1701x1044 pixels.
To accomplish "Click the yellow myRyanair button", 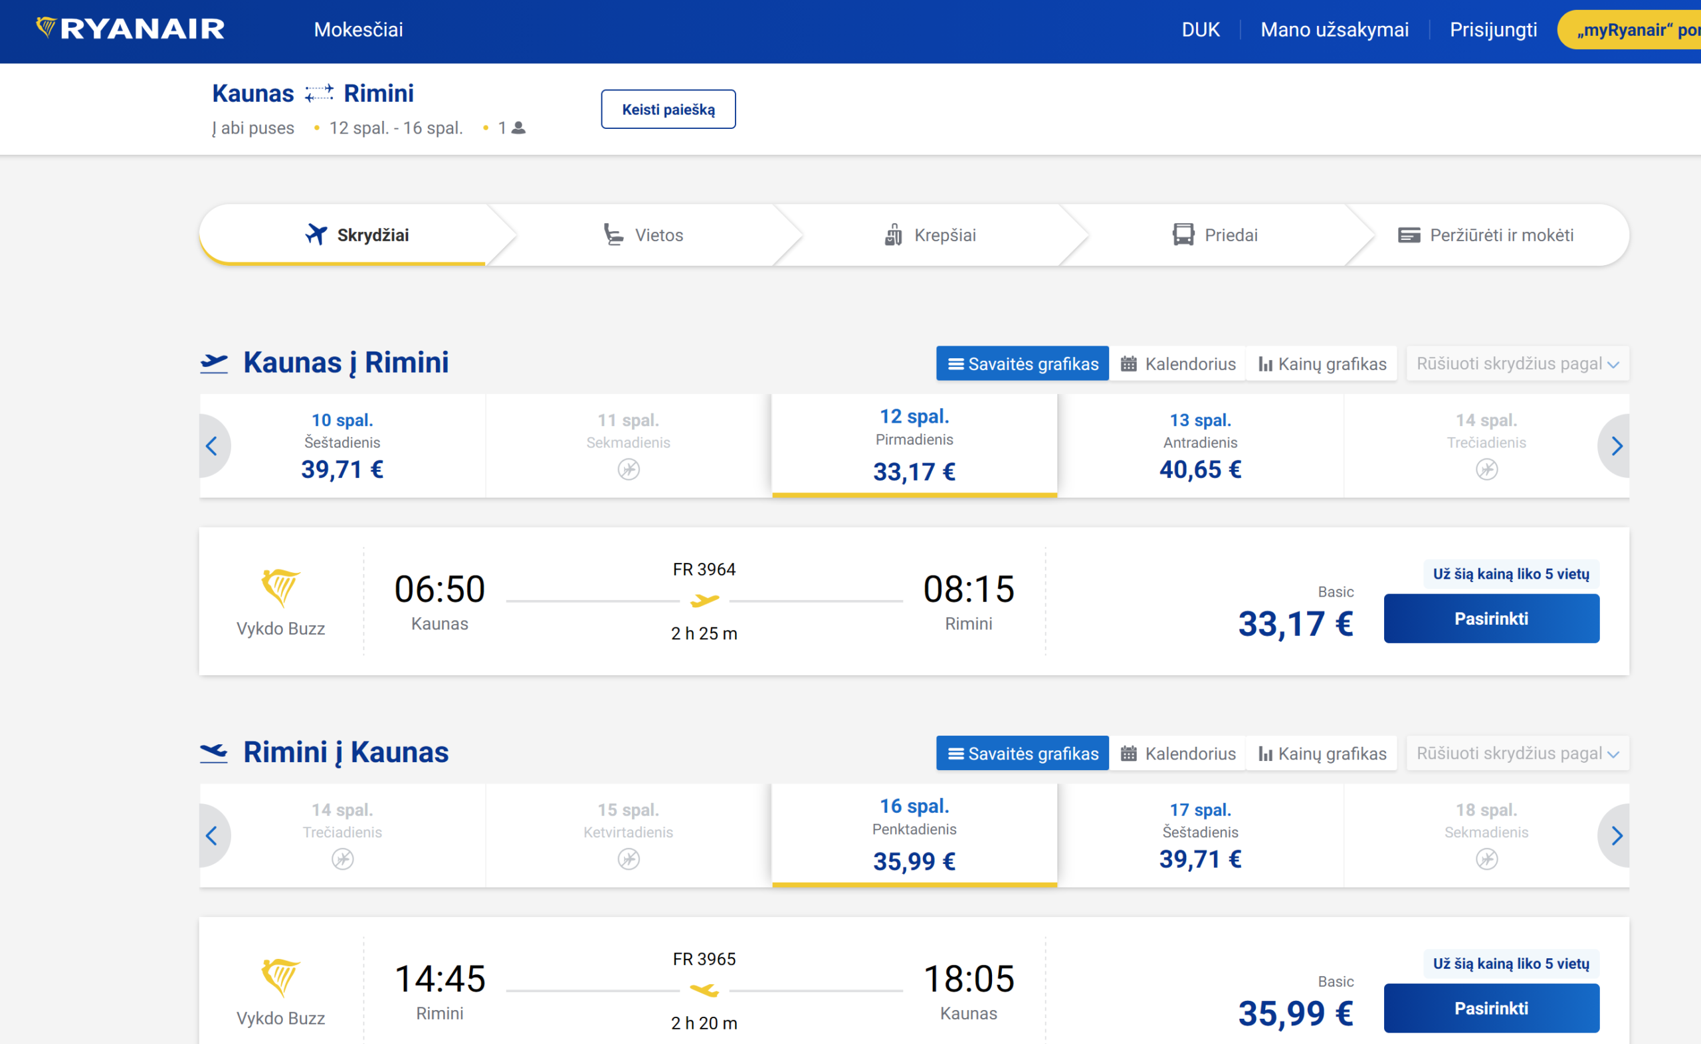I will (1629, 30).
